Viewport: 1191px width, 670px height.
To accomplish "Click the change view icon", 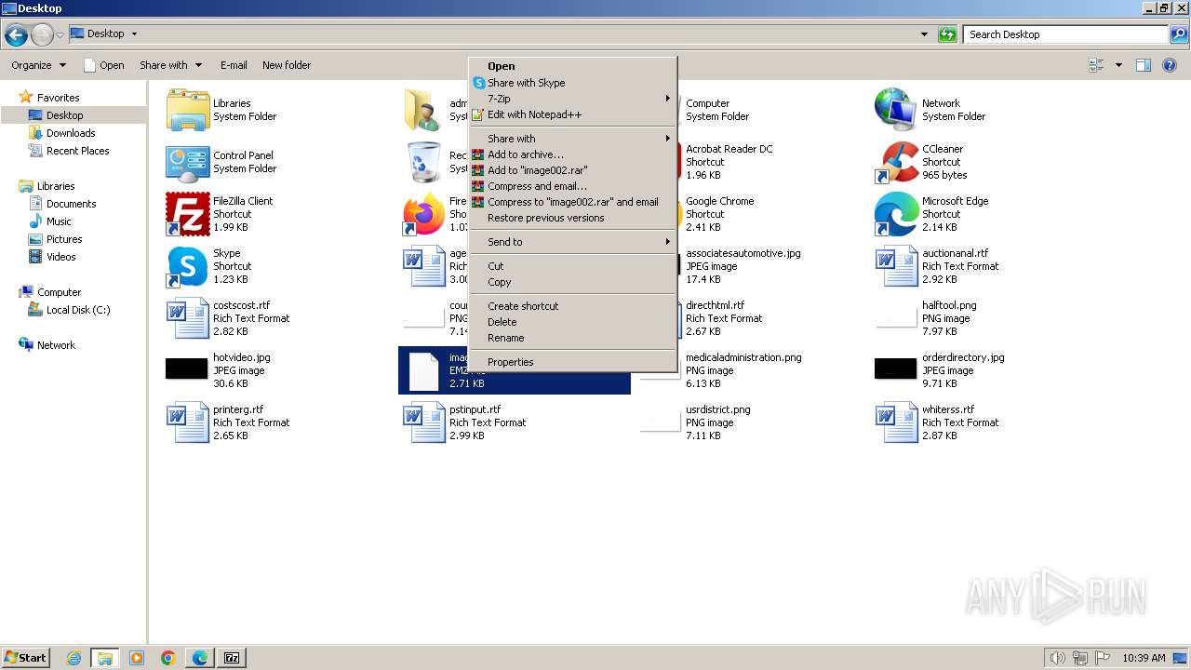I will (x=1096, y=65).
